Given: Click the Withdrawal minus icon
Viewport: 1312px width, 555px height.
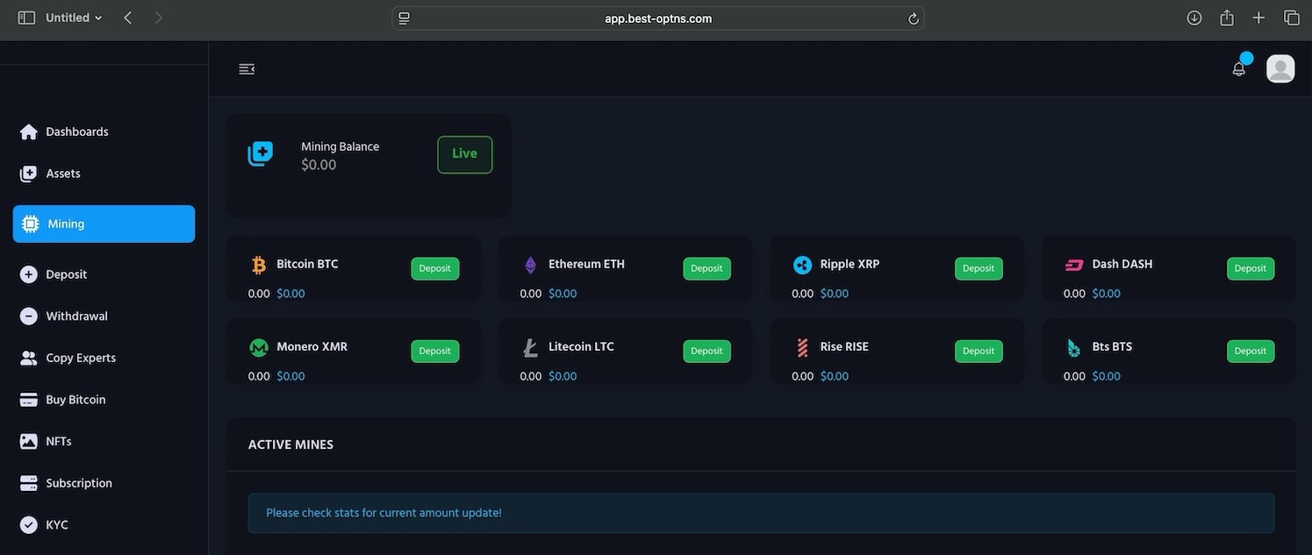Looking at the screenshot, I should tap(29, 317).
